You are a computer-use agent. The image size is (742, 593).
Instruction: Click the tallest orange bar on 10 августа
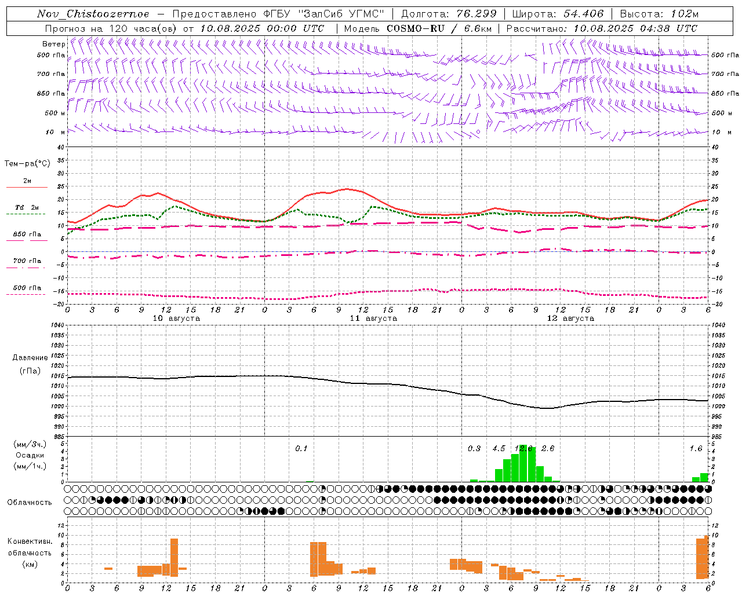174,557
